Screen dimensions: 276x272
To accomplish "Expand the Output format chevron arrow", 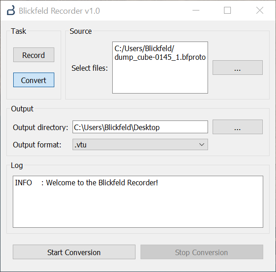I will [x=202, y=145].
